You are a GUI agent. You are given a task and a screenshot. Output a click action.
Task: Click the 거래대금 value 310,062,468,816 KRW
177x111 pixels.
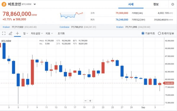(163, 20)
